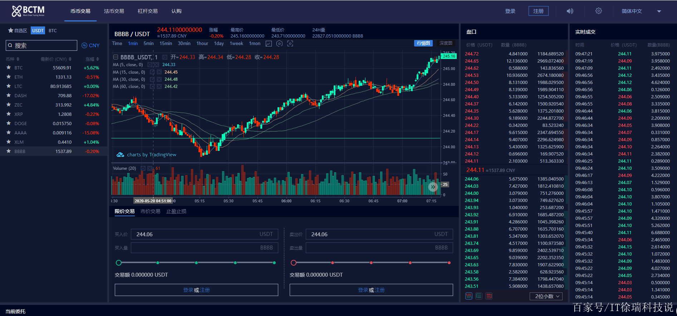
Task: Click 登录 或 注册 under buy form
Action: coord(196,290)
